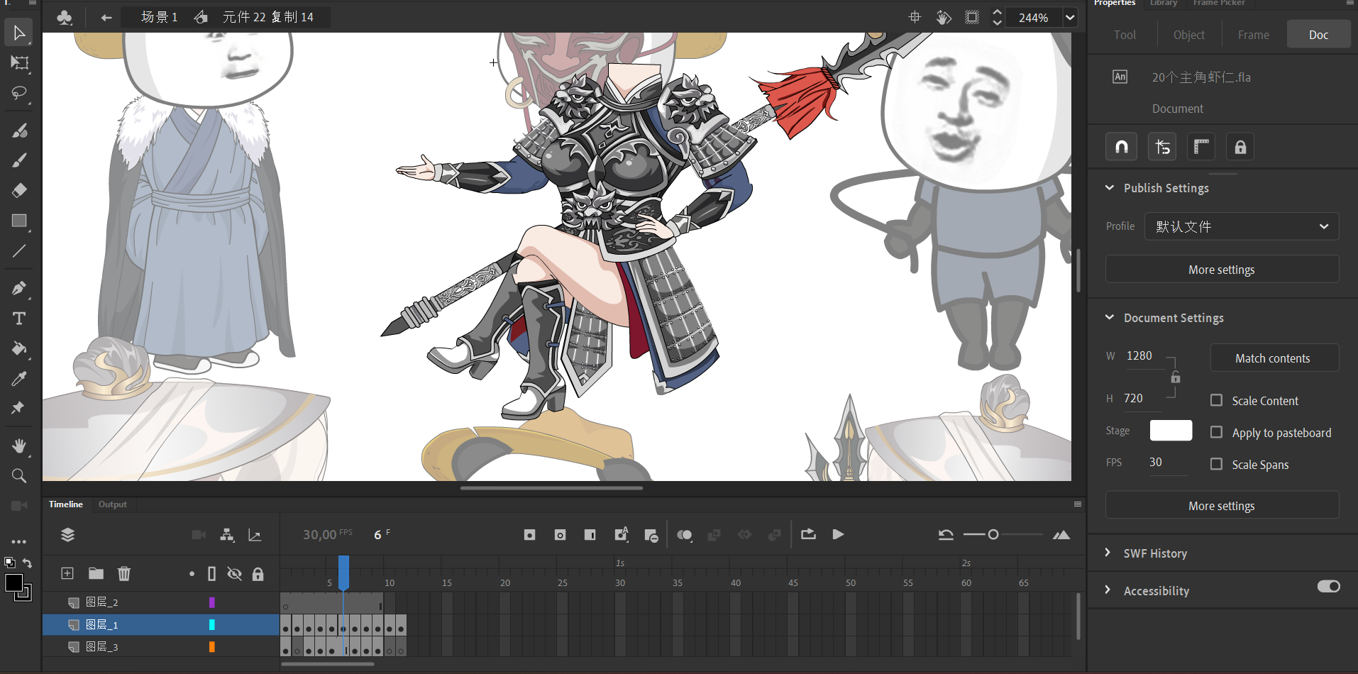Open the Stage background color swatch
Screen dimensions: 1358x674
[x=1171, y=431]
